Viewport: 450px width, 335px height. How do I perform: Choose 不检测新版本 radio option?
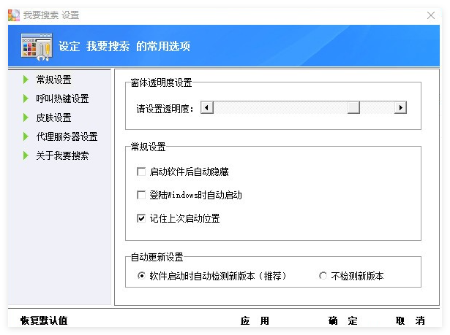(x=323, y=276)
